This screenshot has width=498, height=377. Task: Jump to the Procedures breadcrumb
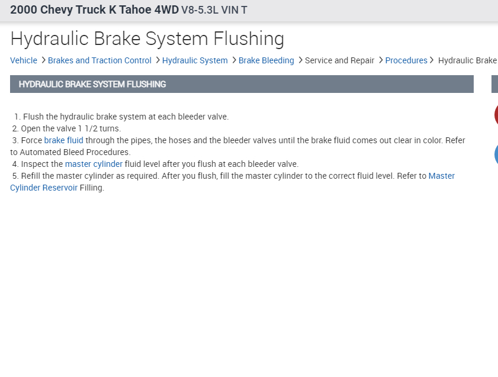point(406,60)
